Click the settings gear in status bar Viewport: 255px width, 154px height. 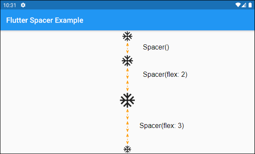[x=23, y=5]
